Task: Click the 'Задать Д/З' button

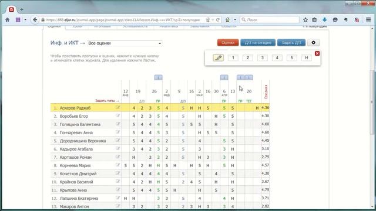Action: coord(291,43)
